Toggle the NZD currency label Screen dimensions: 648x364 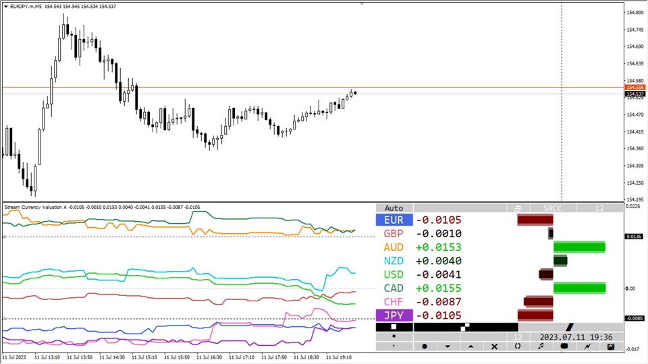[394, 261]
